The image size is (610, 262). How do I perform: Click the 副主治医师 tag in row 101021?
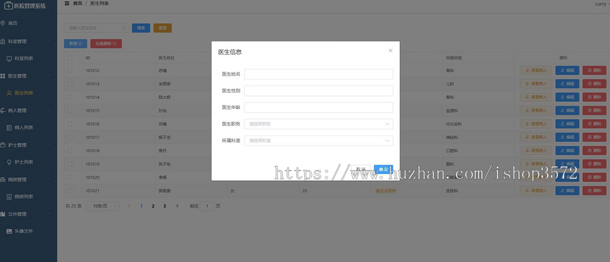(x=386, y=191)
